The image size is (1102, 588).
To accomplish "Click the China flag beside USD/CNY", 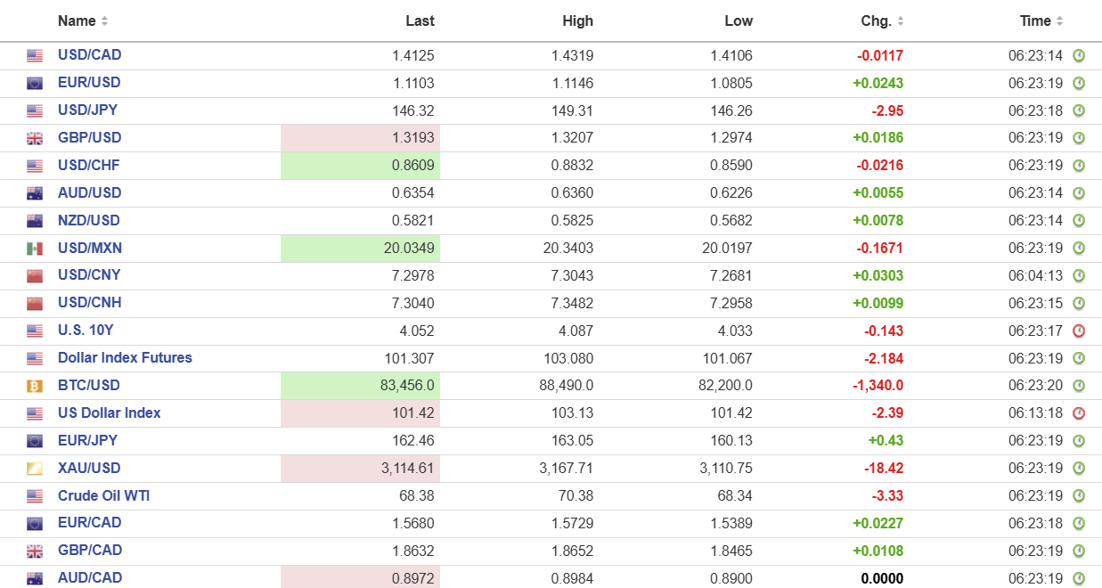I will (35, 275).
